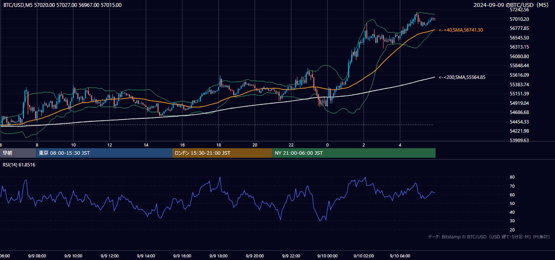Image resolution: width=555 pixels, height=260 pixels.
Task: Click the hour 14 tick on the chart axis
Action: click(146, 145)
